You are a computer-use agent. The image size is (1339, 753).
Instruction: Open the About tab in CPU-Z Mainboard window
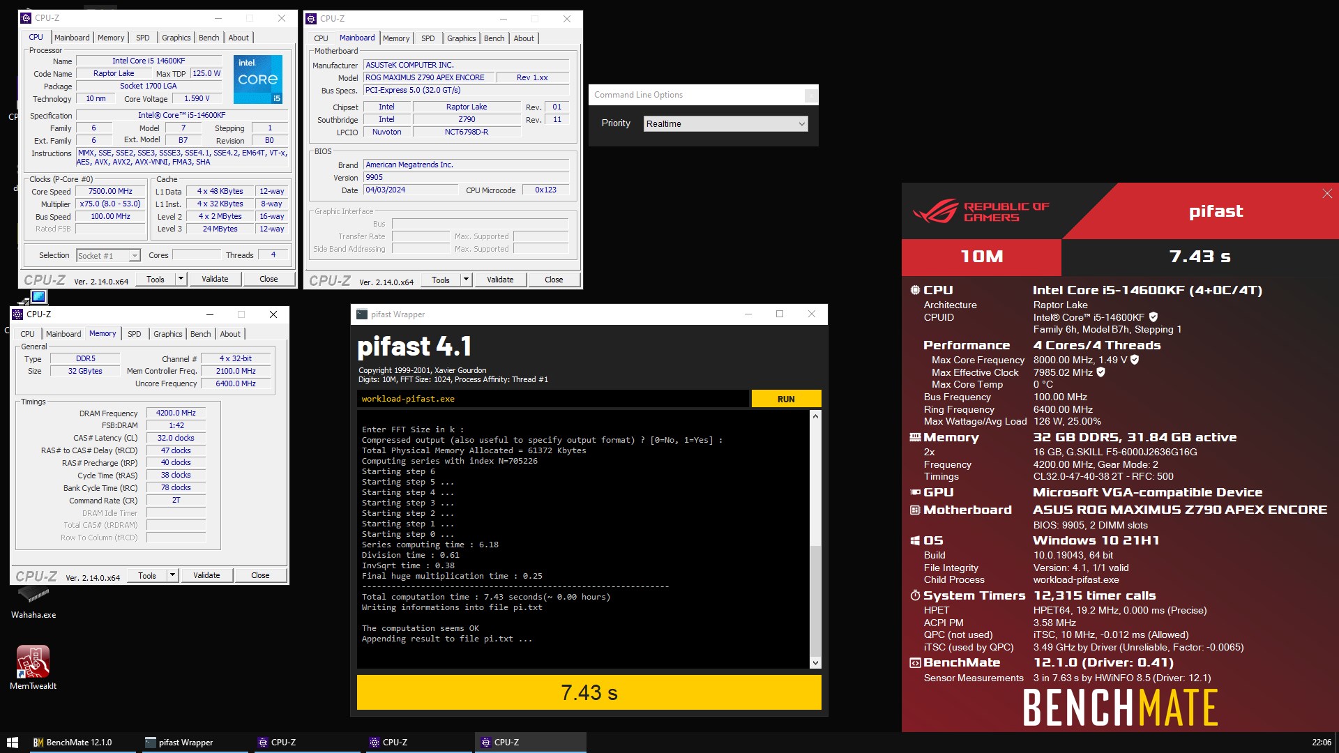[x=524, y=38]
